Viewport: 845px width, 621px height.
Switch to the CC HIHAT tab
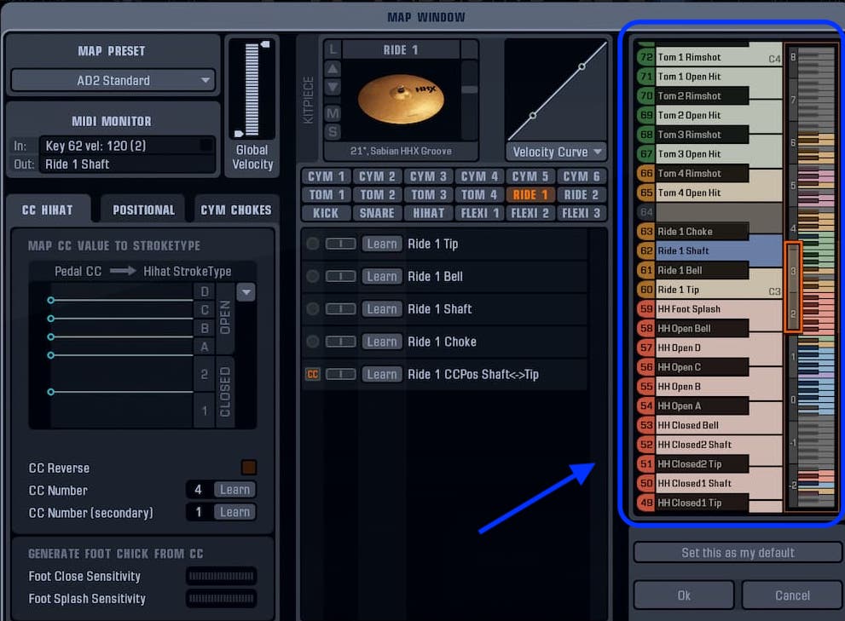48,210
